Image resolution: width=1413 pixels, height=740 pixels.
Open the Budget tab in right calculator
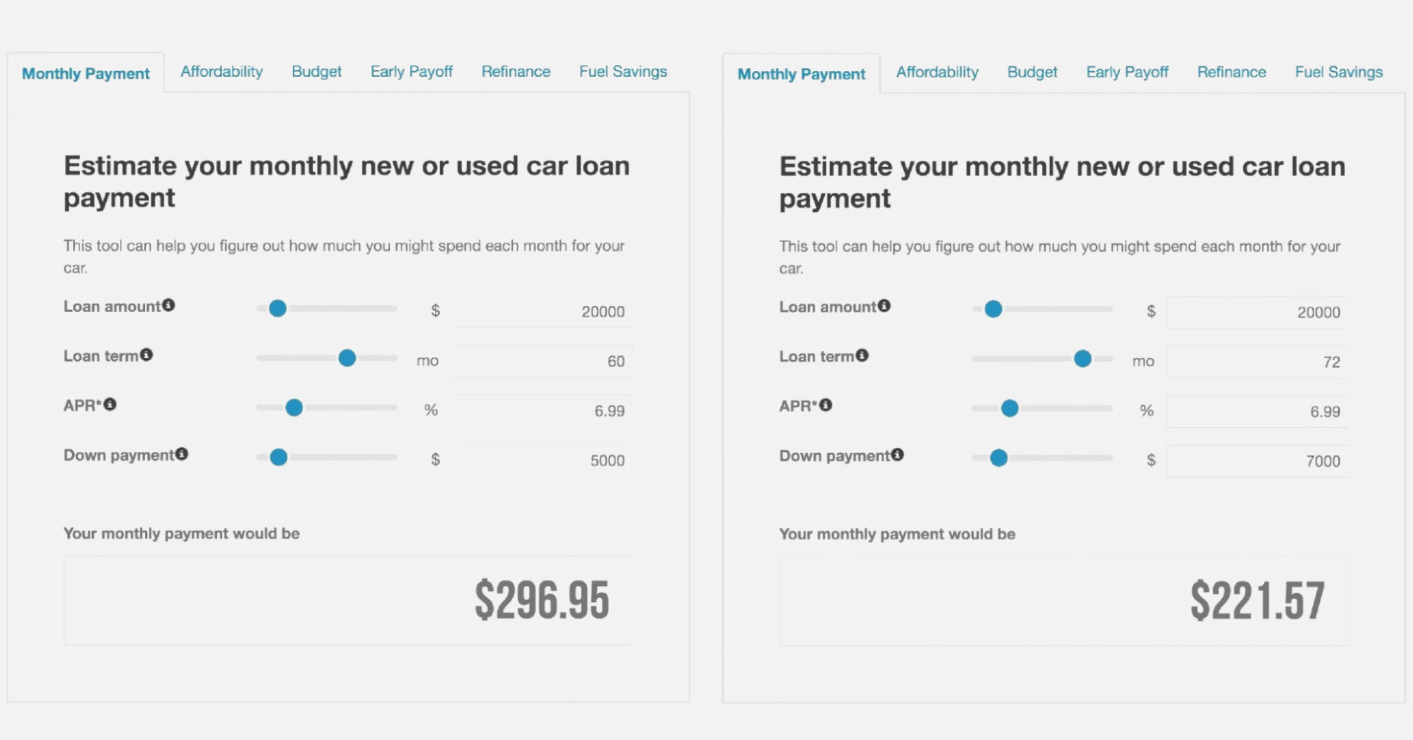tap(1032, 72)
